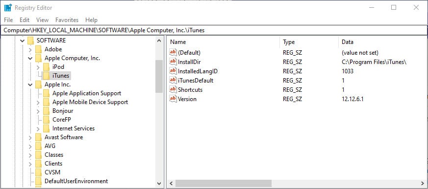This screenshot has height=189, width=428.
Task: Click the Apple Application Support folder icon
Action: 47,93
